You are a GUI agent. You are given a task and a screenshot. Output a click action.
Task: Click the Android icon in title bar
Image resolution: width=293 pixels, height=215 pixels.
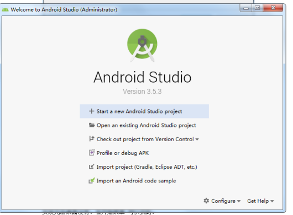(5, 9)
